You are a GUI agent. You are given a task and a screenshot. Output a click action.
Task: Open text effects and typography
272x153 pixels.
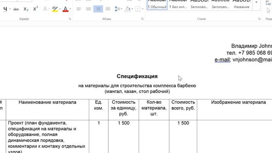45,9
